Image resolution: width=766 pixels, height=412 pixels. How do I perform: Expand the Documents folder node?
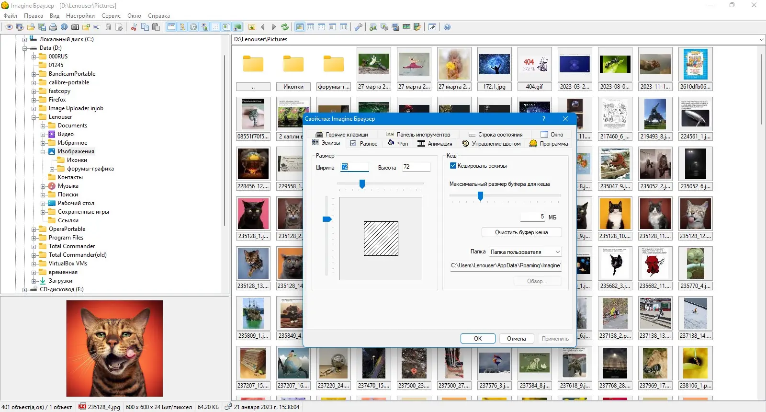tap(43, 126)
